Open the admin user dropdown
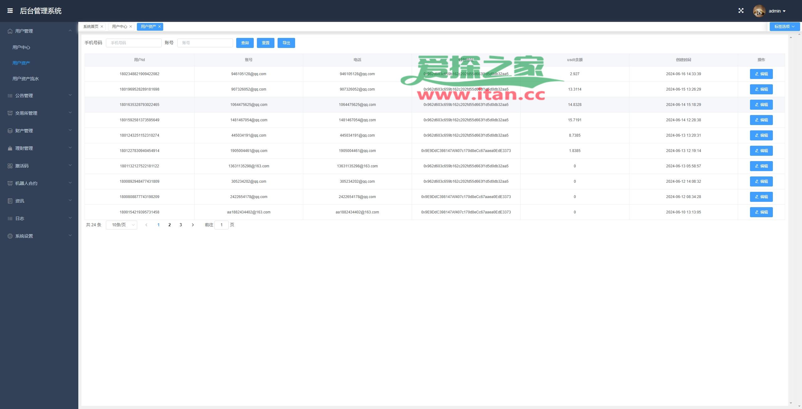 (777, 11)
